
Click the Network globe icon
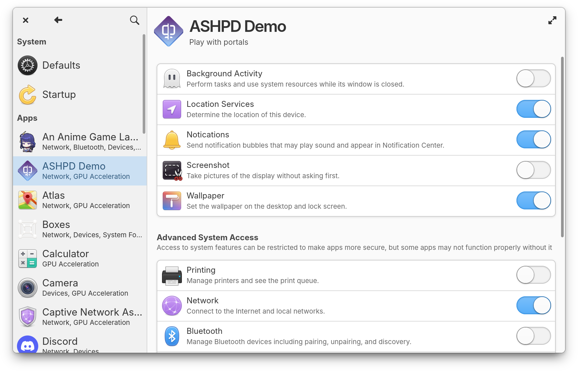172,306
